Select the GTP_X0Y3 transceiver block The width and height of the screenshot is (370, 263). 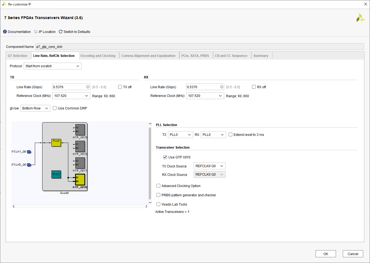[80, 130]
